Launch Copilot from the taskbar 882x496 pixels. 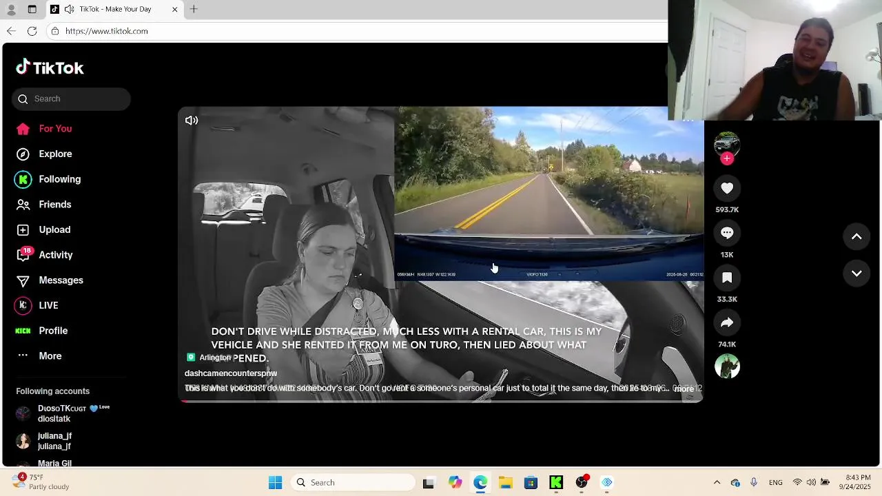(x=455, y=482)
